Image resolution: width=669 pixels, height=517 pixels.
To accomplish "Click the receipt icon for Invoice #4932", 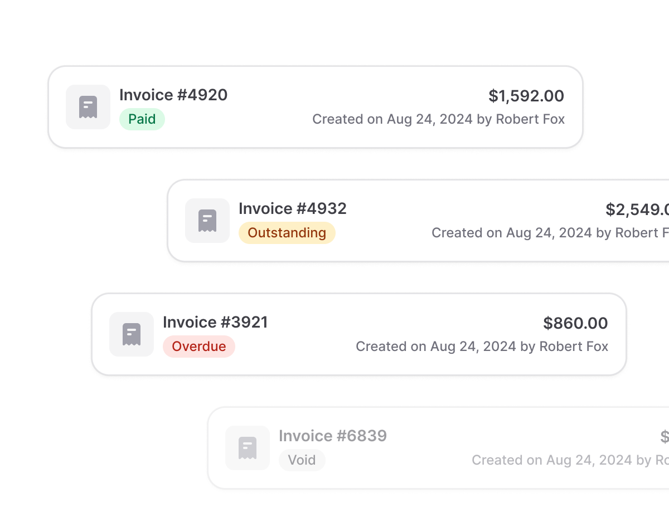I will click(207, 221).
